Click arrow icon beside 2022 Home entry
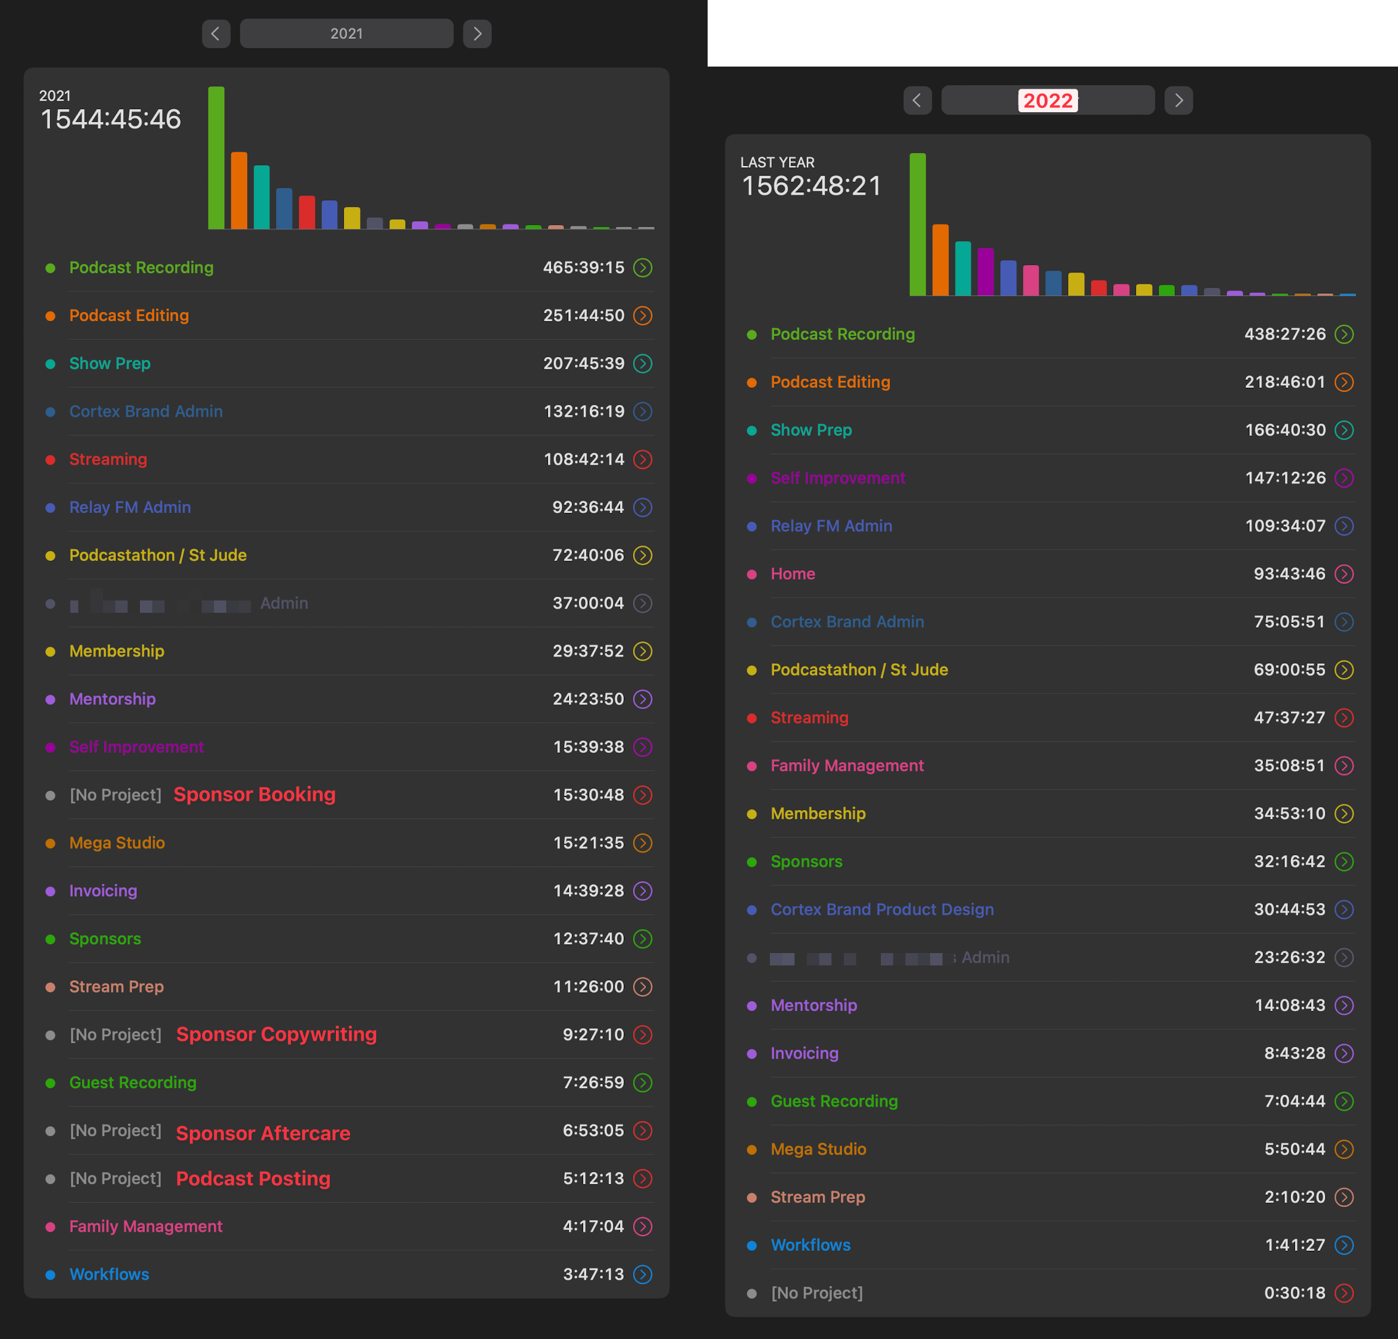1398x1339 pixels. coord(1344,573)
